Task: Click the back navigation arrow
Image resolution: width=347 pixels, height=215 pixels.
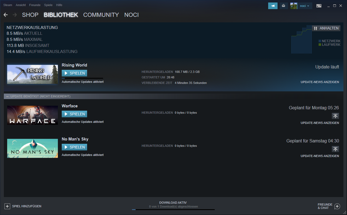Action: click(x=6, y=15)
